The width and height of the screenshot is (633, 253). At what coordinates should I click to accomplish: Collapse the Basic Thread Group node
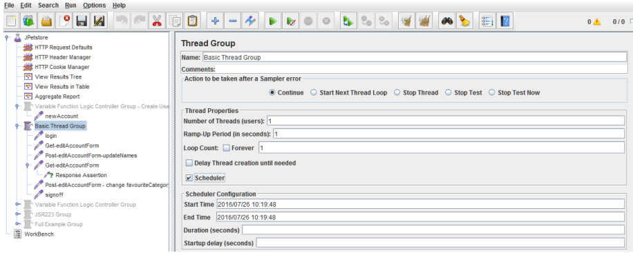(x=17, y=126)
